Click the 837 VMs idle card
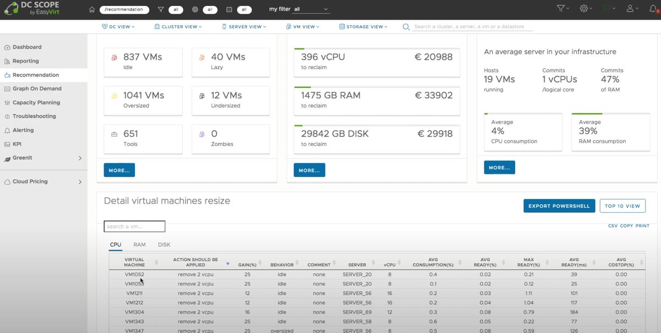Screen dimensions: 661x333 [143, 62]
